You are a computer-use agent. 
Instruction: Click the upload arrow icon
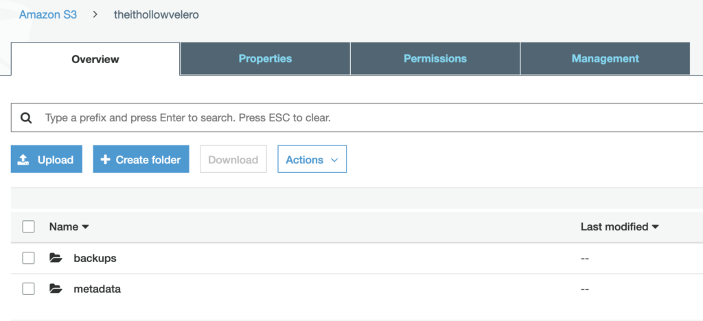23,160
